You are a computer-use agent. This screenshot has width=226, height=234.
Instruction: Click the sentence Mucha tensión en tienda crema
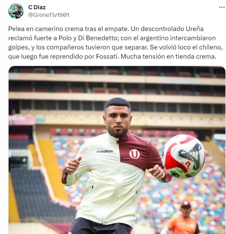tap(168, 57)
